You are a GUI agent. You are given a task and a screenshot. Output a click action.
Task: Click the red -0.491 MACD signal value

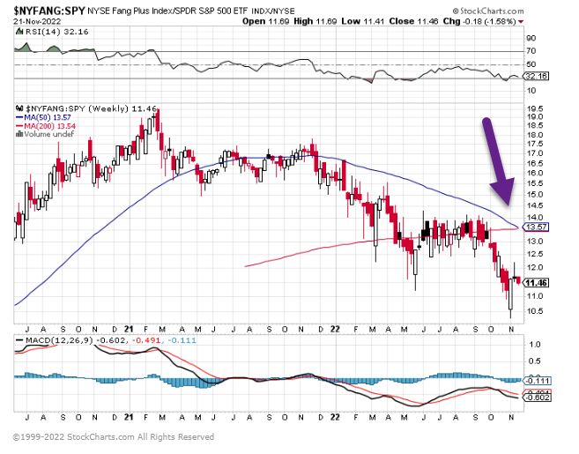(x=147, y=340)
